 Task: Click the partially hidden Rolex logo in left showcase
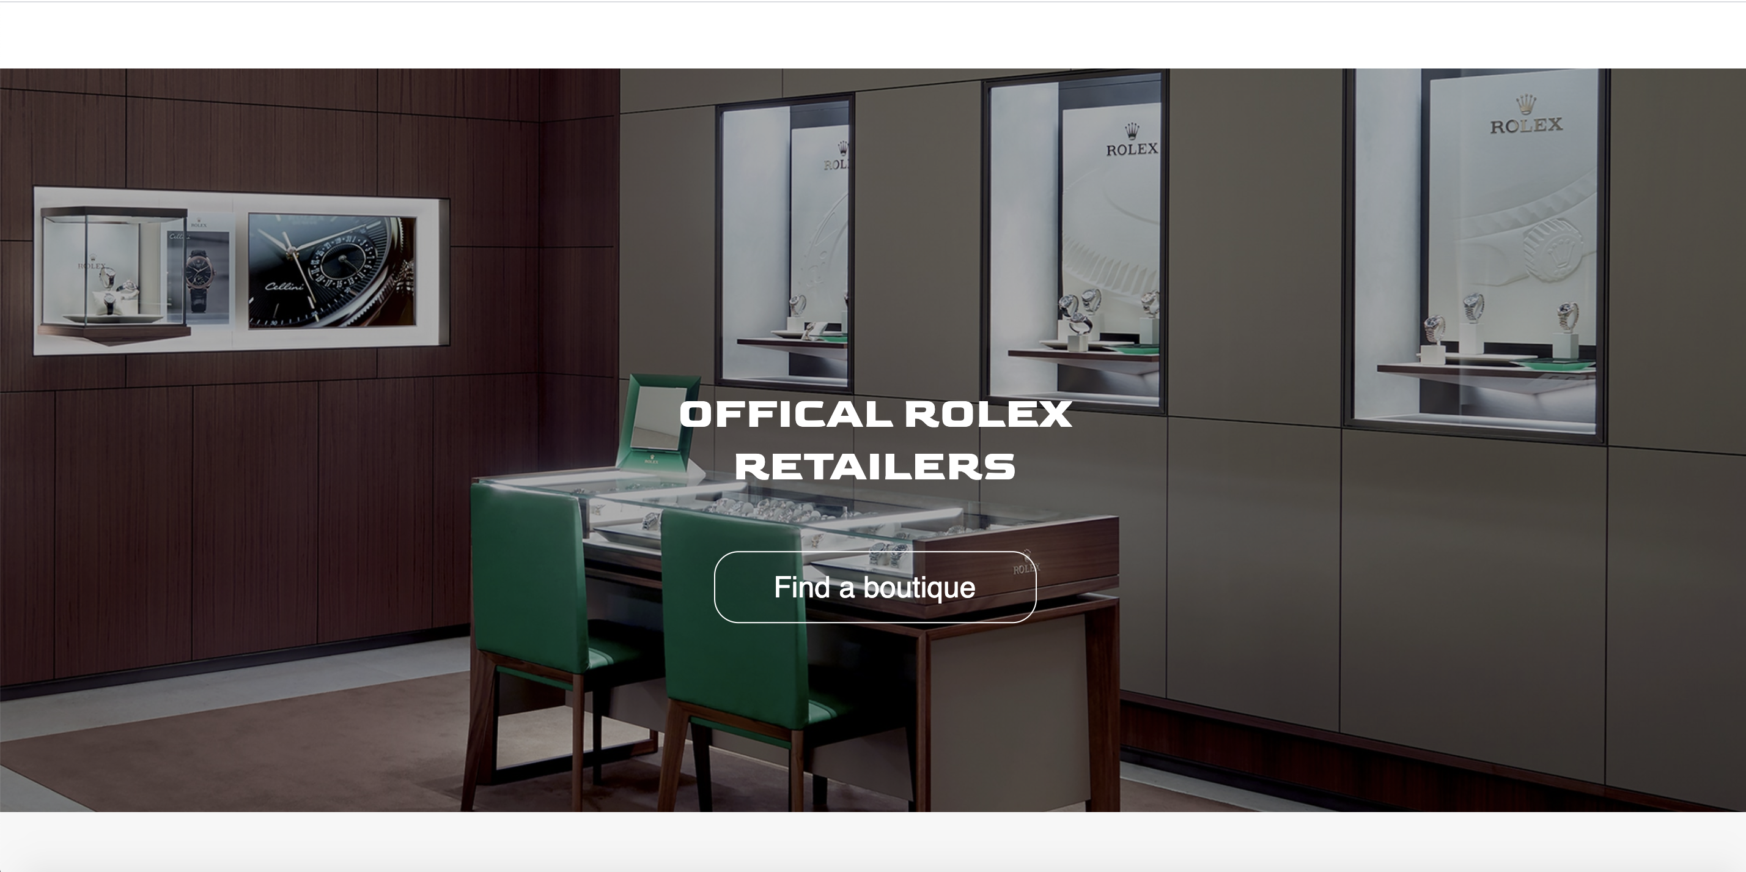835,157
